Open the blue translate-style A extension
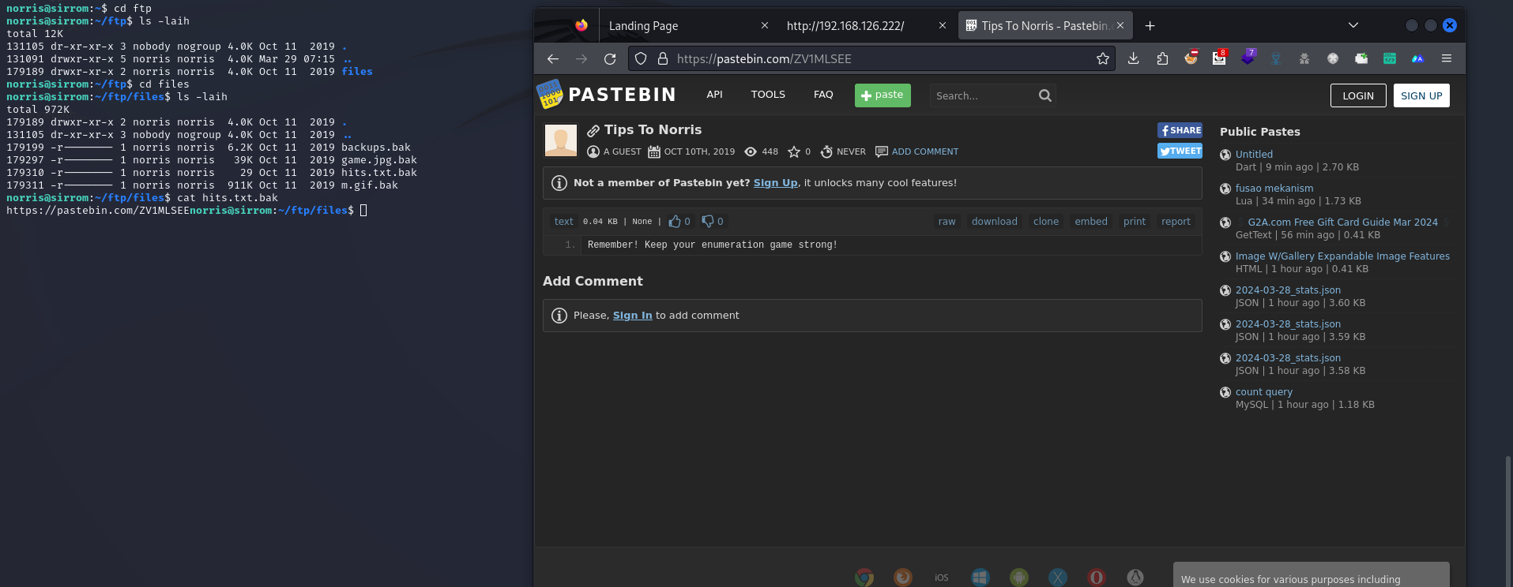The image size is (1513, 587). tap(1418, 58)
